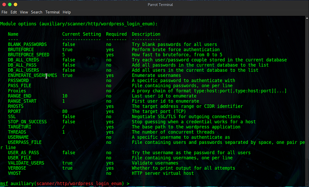This screenshot has width=309, height=187.
Task: Open the Terminal menu
Action: click(53, 12)
